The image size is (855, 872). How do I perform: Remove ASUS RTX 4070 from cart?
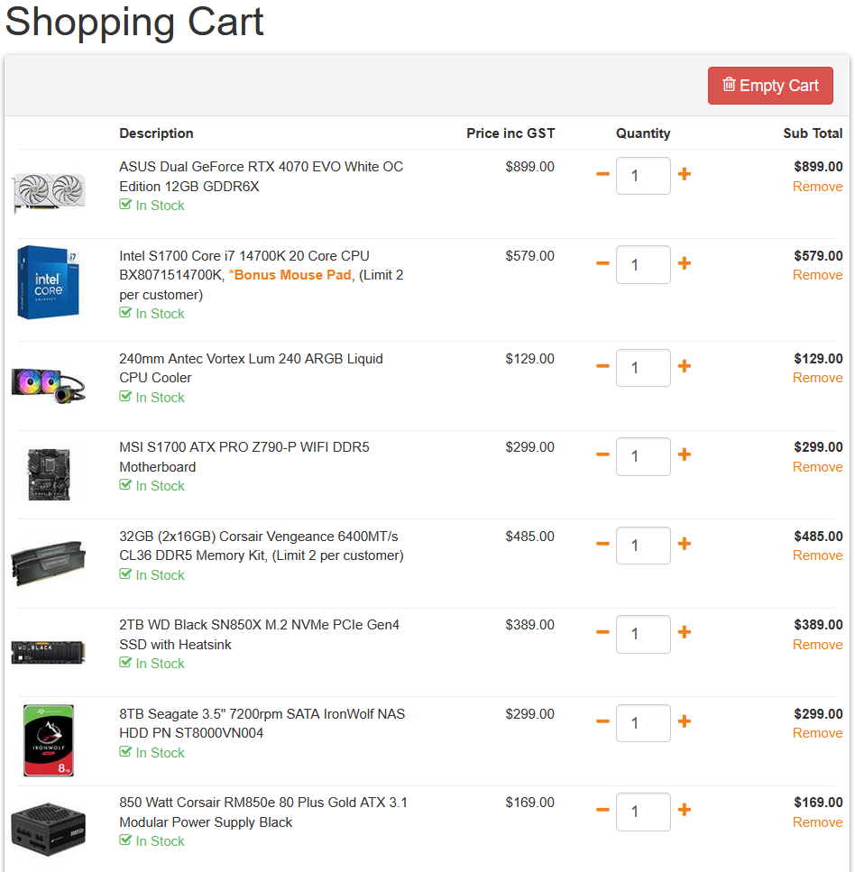[x=817, y=187]
